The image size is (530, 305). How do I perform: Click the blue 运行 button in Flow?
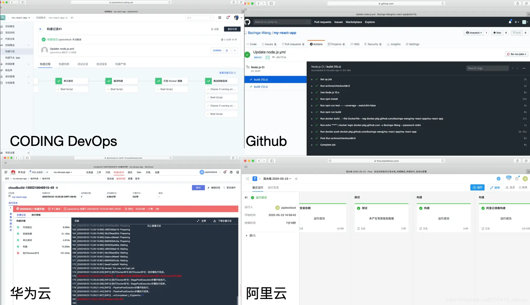[x=477, y=188]
